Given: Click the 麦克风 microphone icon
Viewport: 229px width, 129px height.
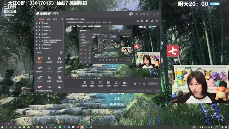Looking at the screenshot, I should click(116, 83).
